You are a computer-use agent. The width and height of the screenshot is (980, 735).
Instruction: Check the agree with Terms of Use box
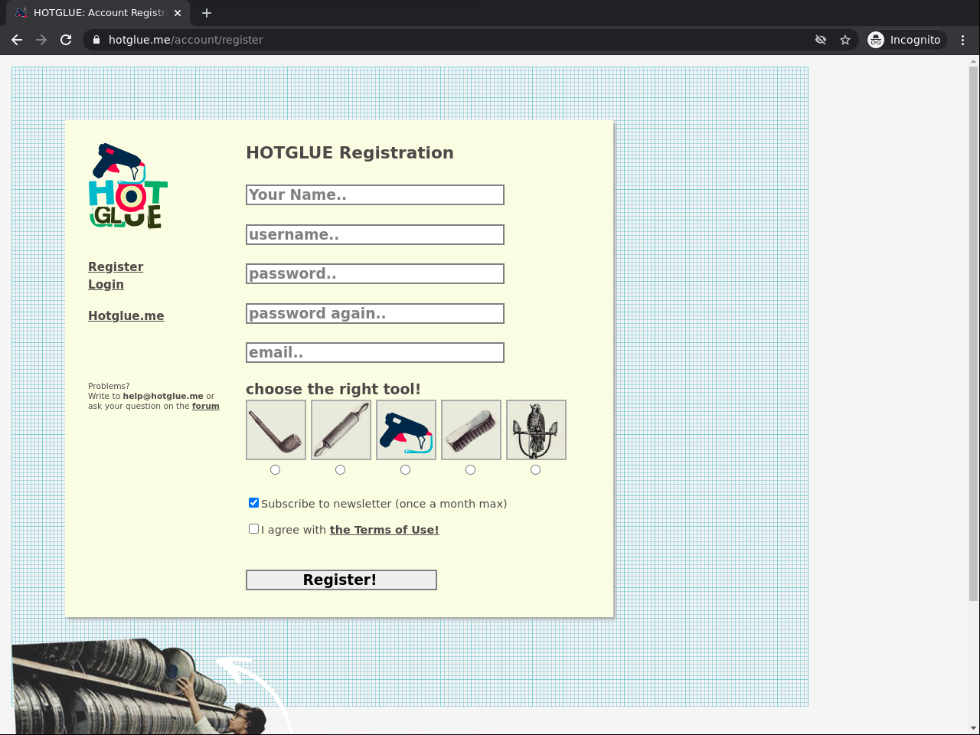click(x=253, y=529)
